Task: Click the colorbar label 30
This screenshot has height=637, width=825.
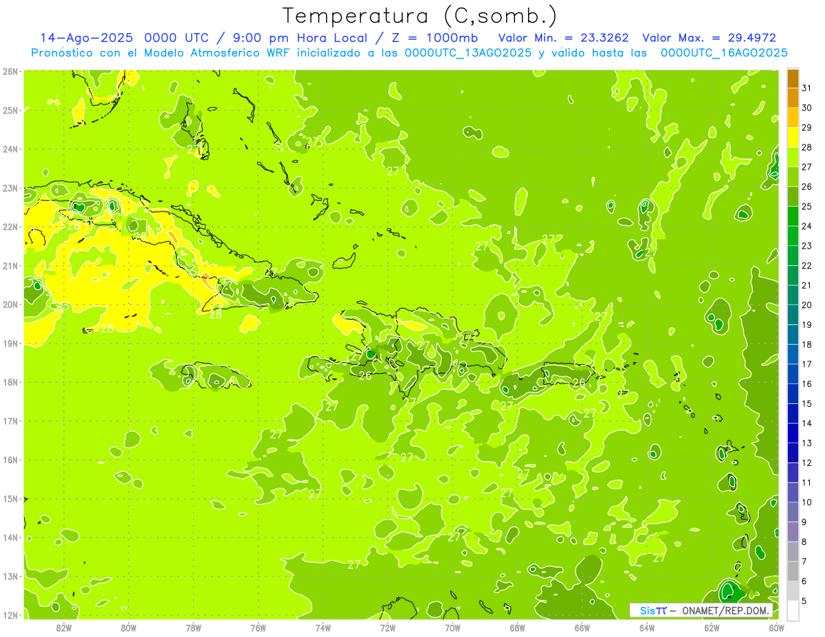Action: click(807, 108)
